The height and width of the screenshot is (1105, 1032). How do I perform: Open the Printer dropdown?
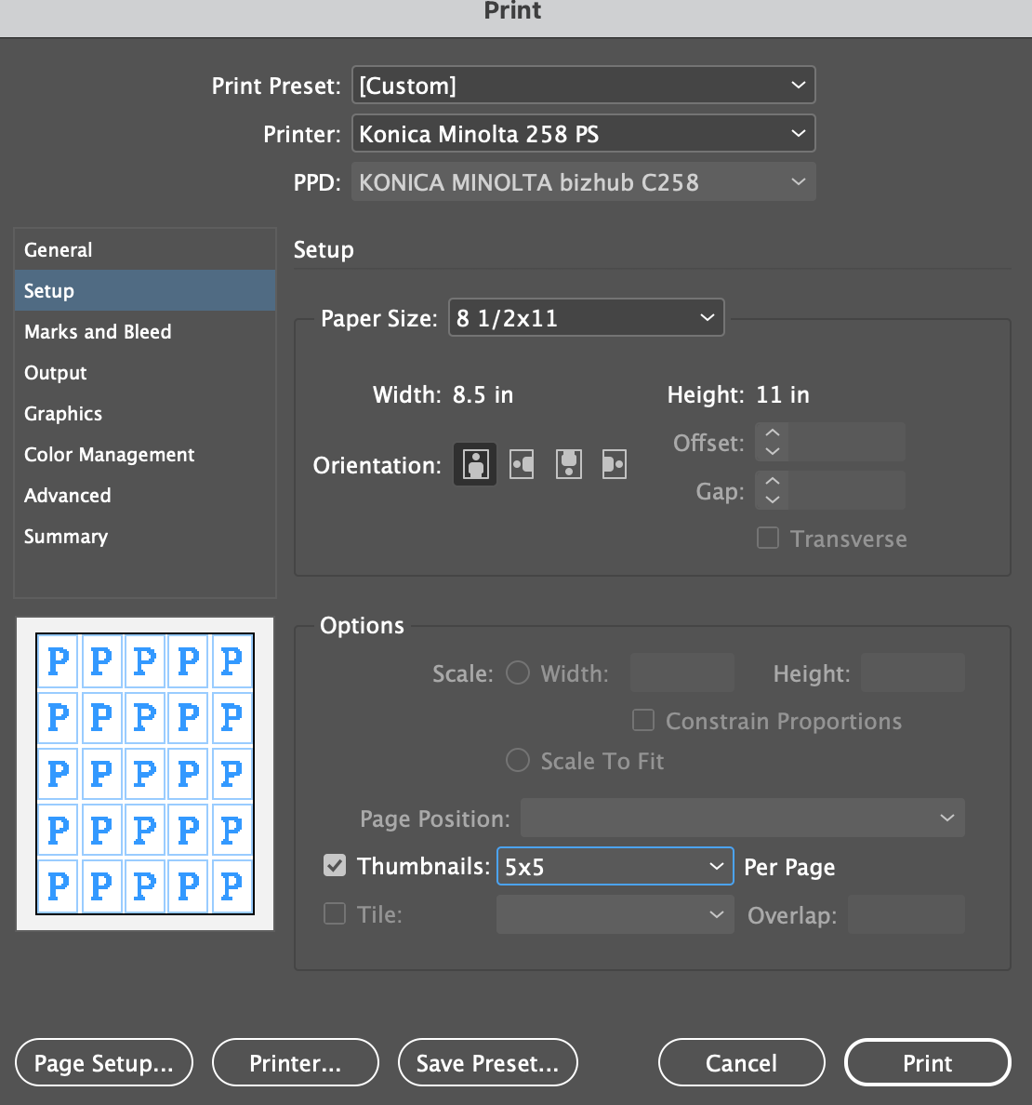(x=584, y=133)
